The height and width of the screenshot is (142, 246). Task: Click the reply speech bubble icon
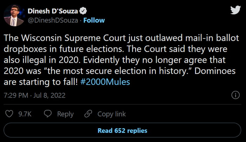48,114
